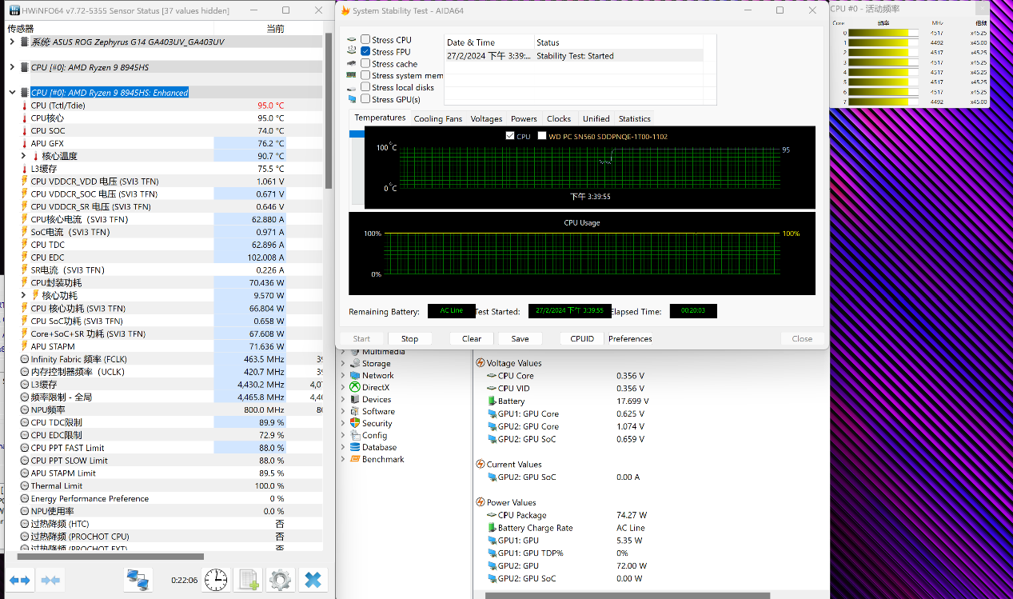This screenshot has width=1013, height=599.
Task: Click thermometer icon beside CPU SOC
Action: click(24, 130)
